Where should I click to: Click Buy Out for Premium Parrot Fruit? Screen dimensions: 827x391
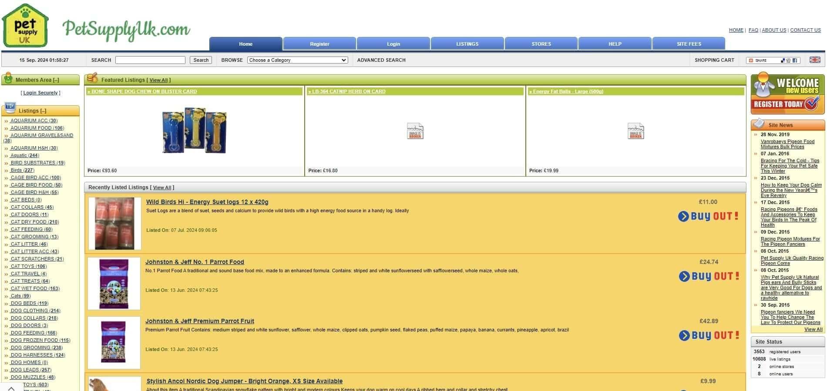709,335
